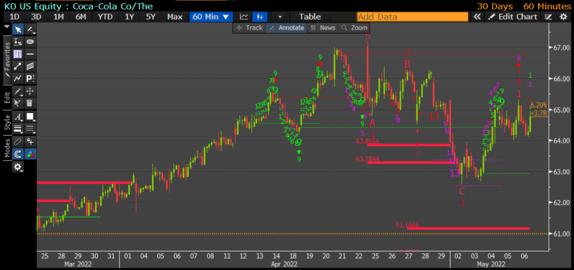
Task: Open the edit note checkbox-pencil icon
Action: click(x=548, y=17)
